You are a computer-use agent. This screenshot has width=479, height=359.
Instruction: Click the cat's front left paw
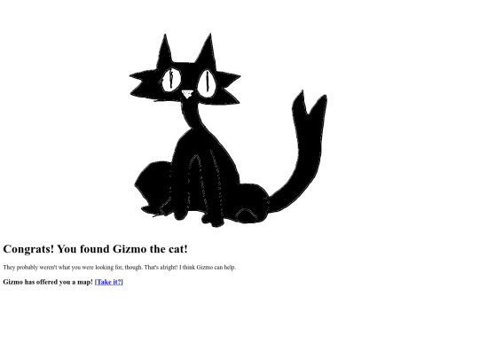tap(180, 215)
